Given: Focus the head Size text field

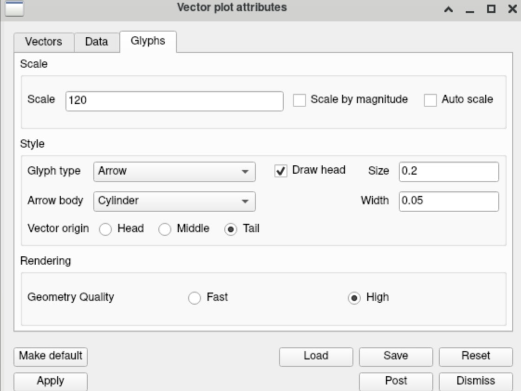Looking at the screenshot, I should (x=449, y=171).
